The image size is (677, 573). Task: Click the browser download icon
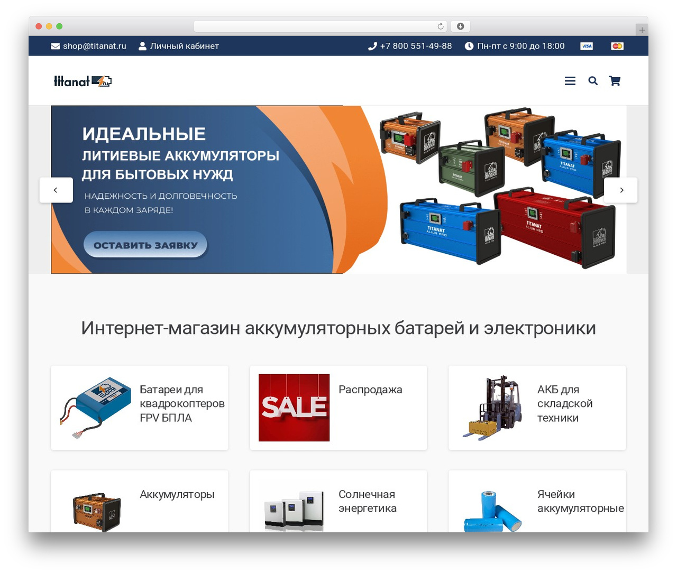pos(461,26)
